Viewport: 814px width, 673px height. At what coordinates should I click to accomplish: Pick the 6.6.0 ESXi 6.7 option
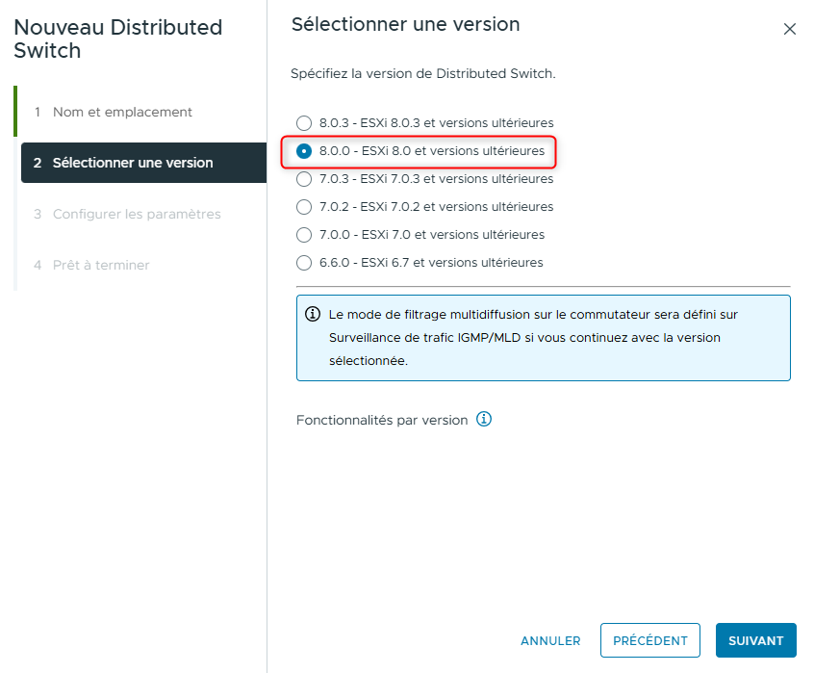304,262
